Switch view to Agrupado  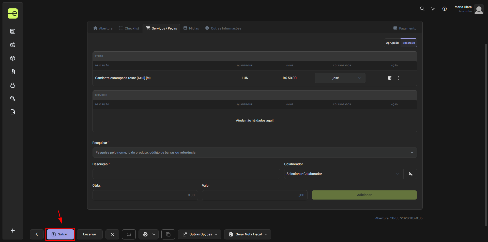(392, 43)
